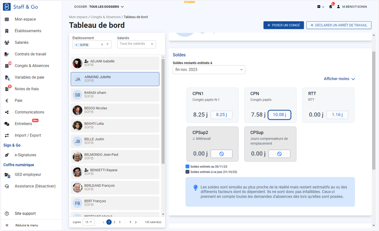This screenshot has height=231, width=379.
Task: Open the Lignes per page dropdown
Action: (x=88, y=222)
